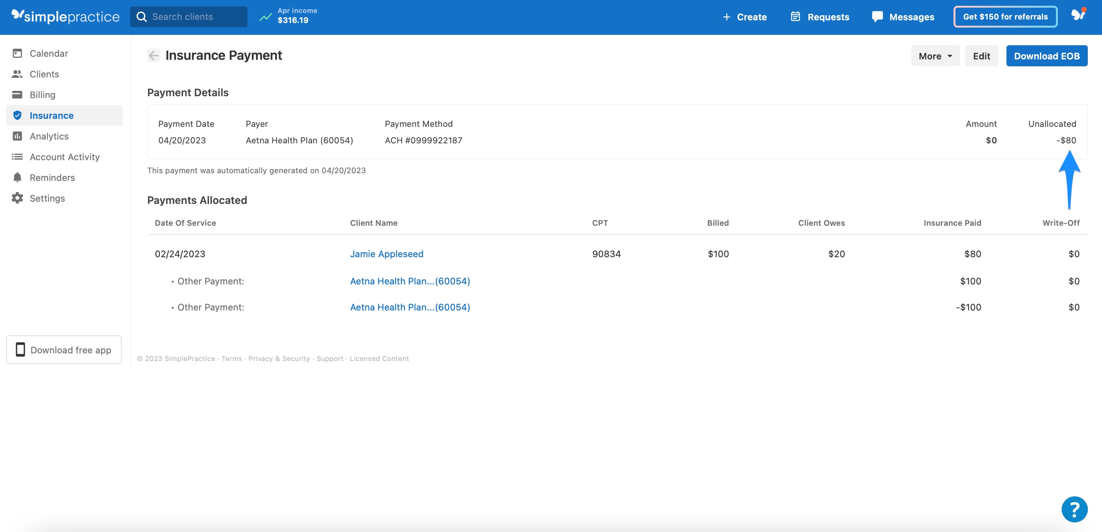Click the Unallocated -$80 value

(1066, 140)
